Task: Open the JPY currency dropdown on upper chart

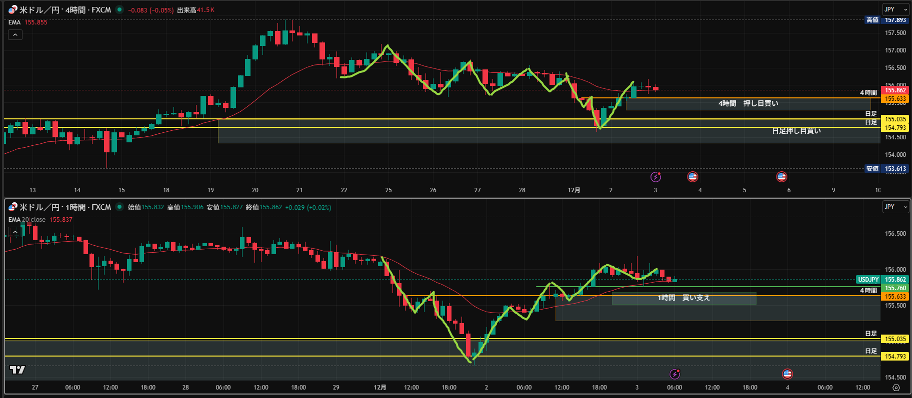Action: [895, 9]
